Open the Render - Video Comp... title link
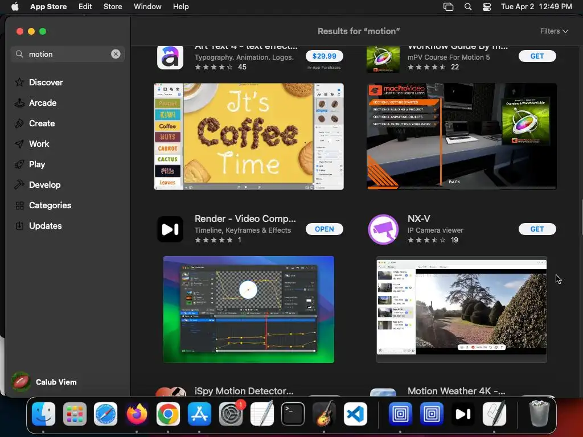Viewport: 583px width, 437px height. tap(245, 218)
